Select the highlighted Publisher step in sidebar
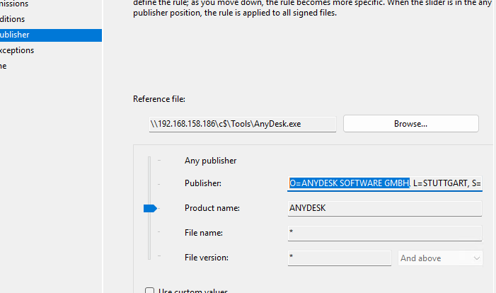Image resolution: width=496 pixels, height=293 pixels. [x=14, y=35]
